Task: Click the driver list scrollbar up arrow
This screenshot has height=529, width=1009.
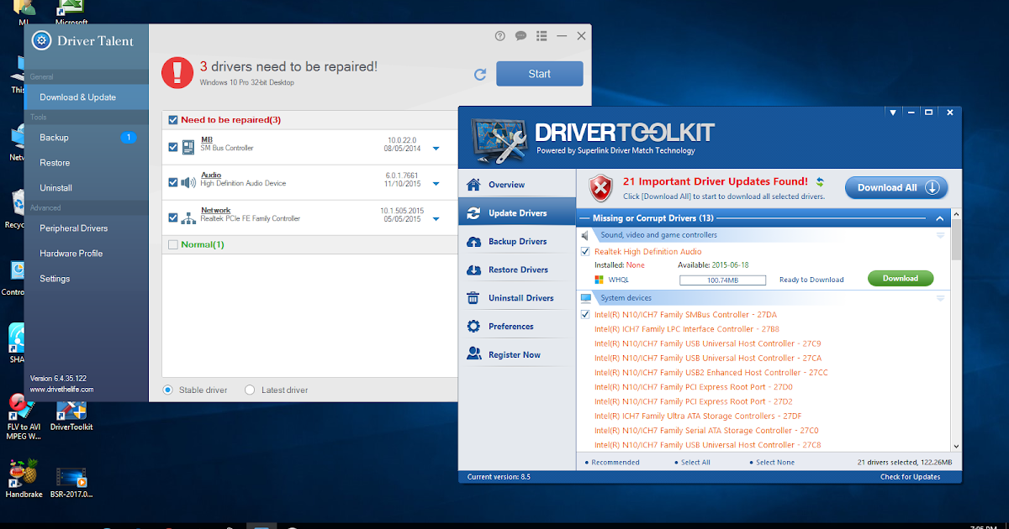Action: [956, 216]
